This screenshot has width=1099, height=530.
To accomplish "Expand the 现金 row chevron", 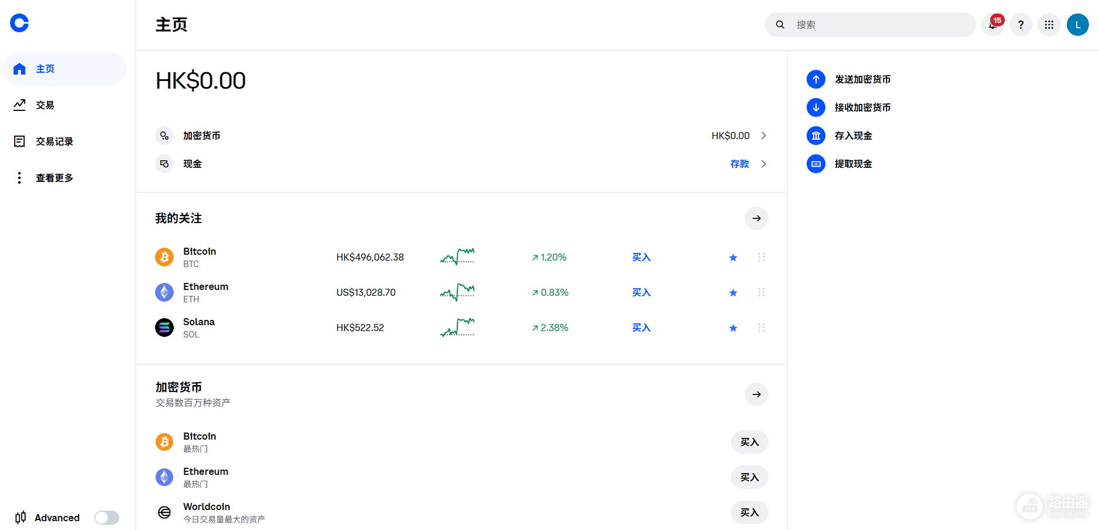I will point(764,164).
